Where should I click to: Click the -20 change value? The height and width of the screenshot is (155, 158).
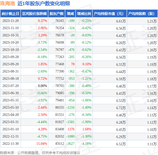pyautogui.click(x=72, y=35)
